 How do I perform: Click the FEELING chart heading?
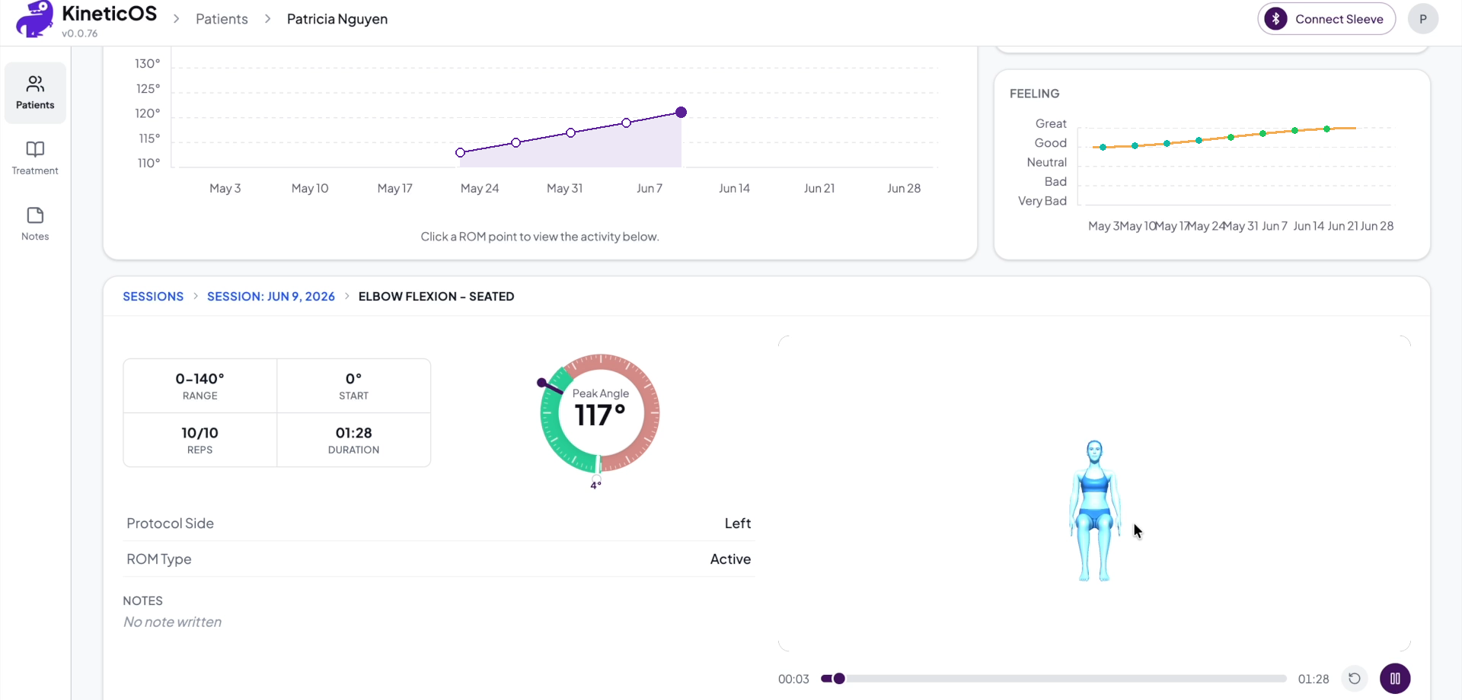tap(1034, 94)
